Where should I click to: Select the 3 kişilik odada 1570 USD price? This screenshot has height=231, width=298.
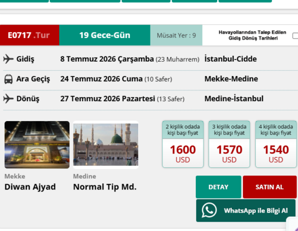tap(229, 144)
